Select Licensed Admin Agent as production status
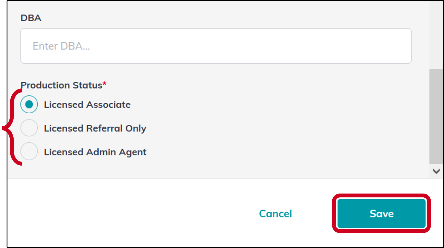Screen dimensions: 444x248 coord(29,152)
